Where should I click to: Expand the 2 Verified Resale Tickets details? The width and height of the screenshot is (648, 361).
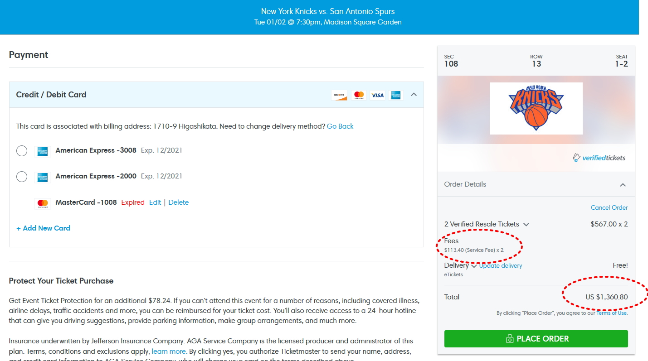pos(526,224)
